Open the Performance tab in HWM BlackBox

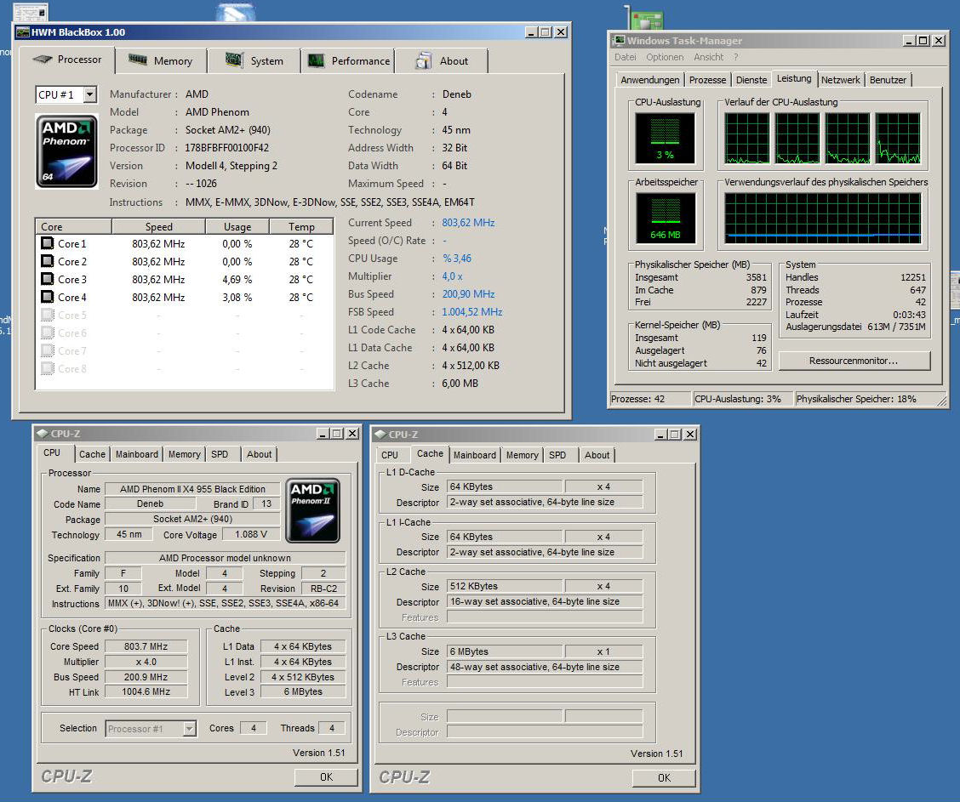[x=350, y=61]
